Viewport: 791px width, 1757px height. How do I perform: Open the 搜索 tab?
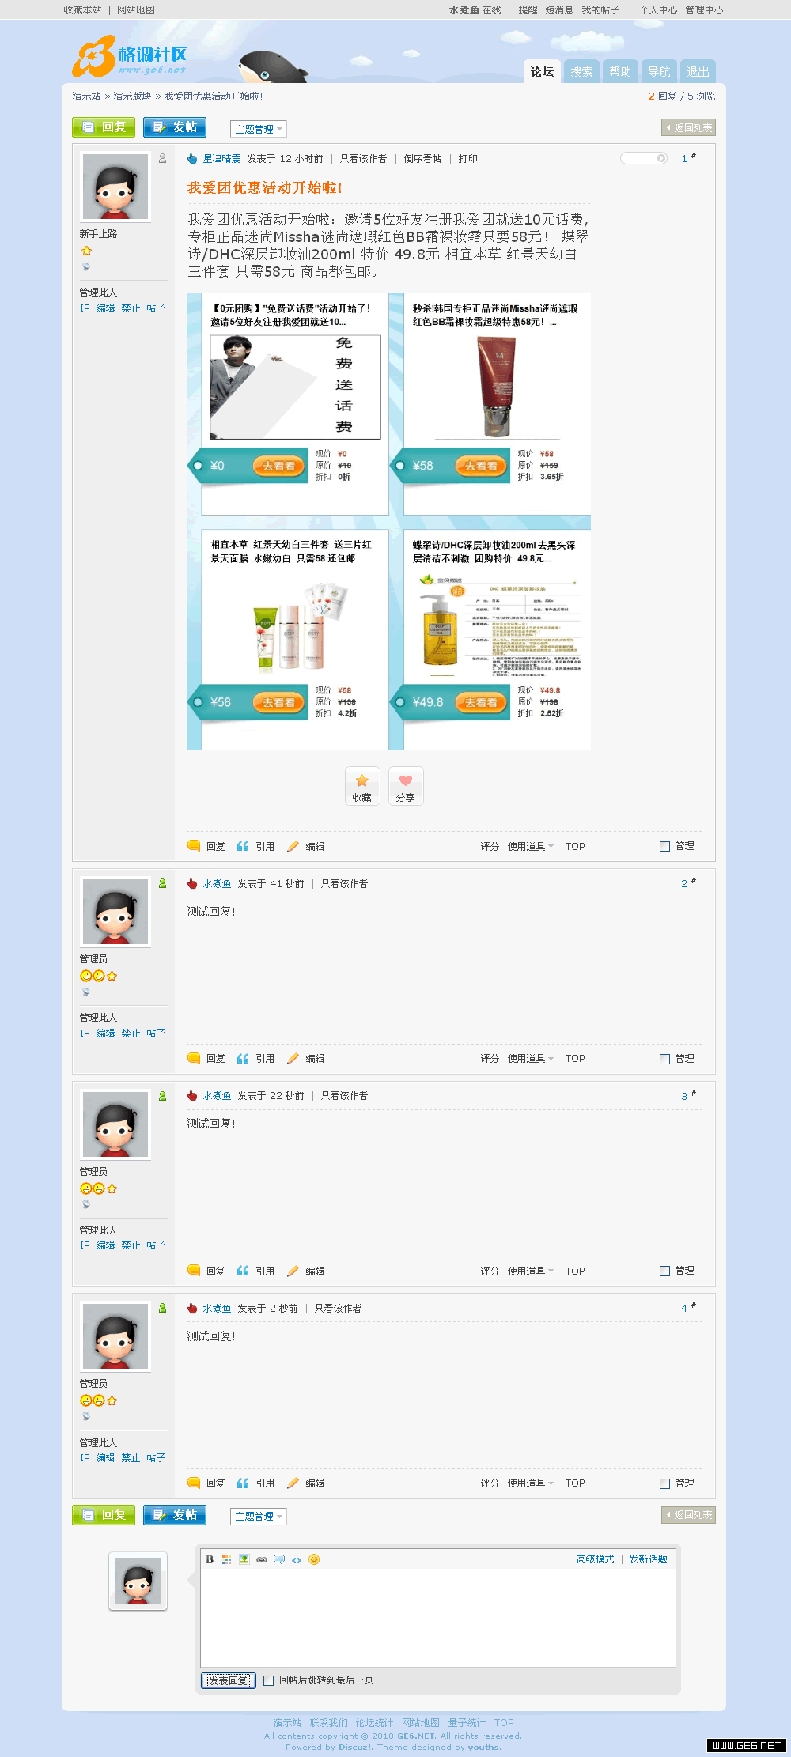click(x=581, y=71)
